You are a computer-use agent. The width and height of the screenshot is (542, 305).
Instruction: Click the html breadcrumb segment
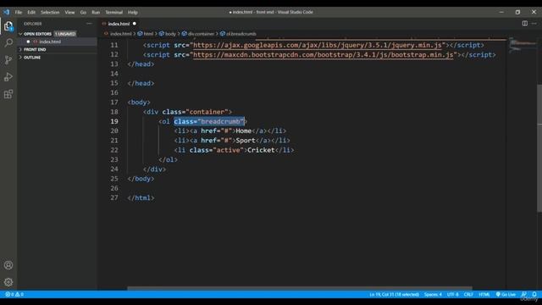coord(148,34)
